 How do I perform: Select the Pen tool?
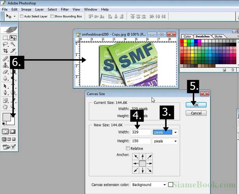[x=5, y=93]
